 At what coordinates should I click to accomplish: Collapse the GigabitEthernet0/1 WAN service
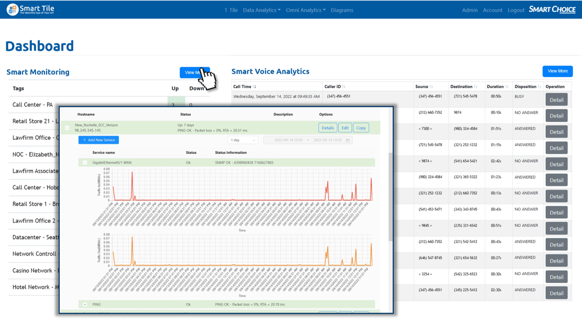(85, 163)
